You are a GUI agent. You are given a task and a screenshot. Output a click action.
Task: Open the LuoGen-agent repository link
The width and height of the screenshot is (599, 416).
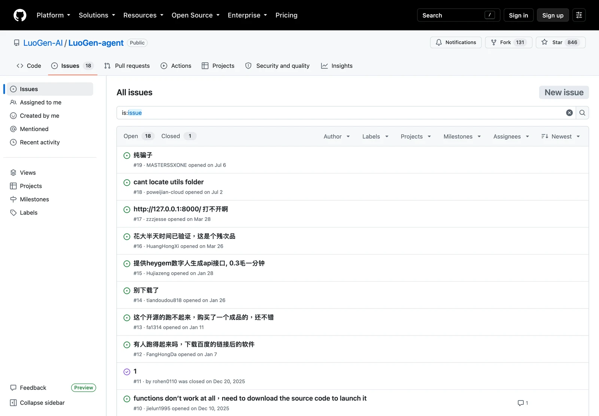(x=96, y=43)
